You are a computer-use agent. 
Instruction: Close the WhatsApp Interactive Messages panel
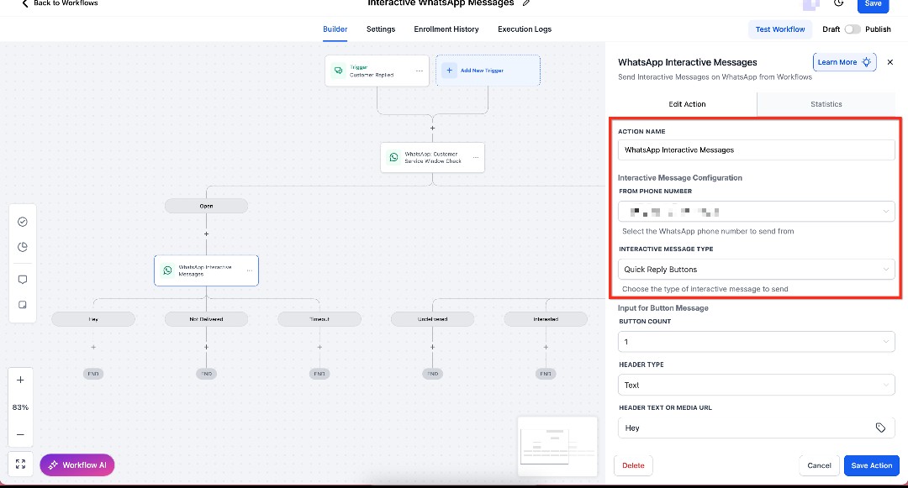pyautogui.click(x=890, y=62)
